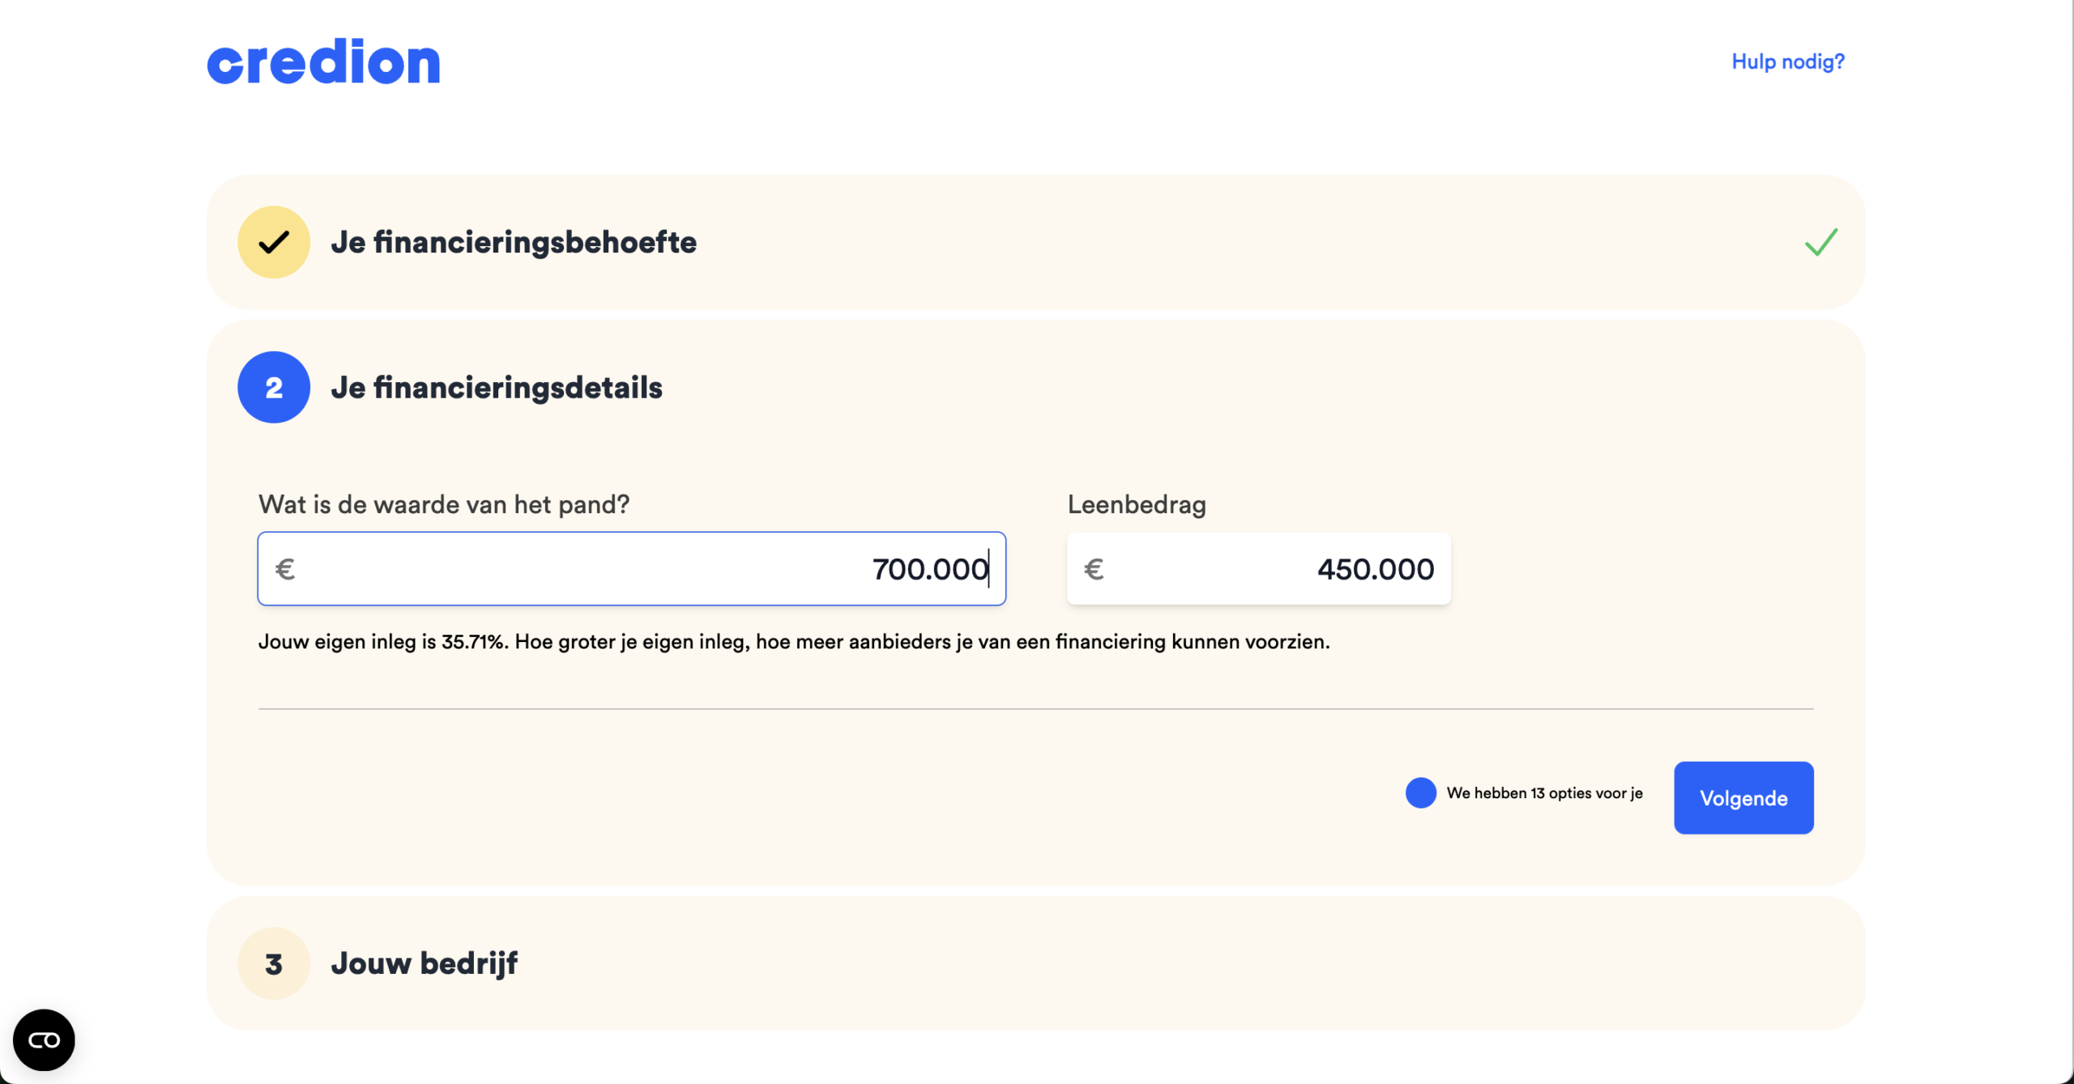Click the eigen inleg percentage explanation text
Image resolution: width=2074 pixels, height=1084 pixels.
[794, 641]
